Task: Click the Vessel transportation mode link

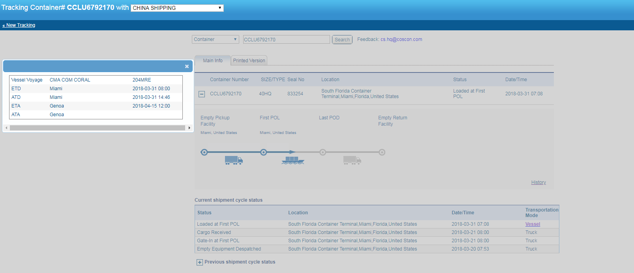Action: [533, 224]
